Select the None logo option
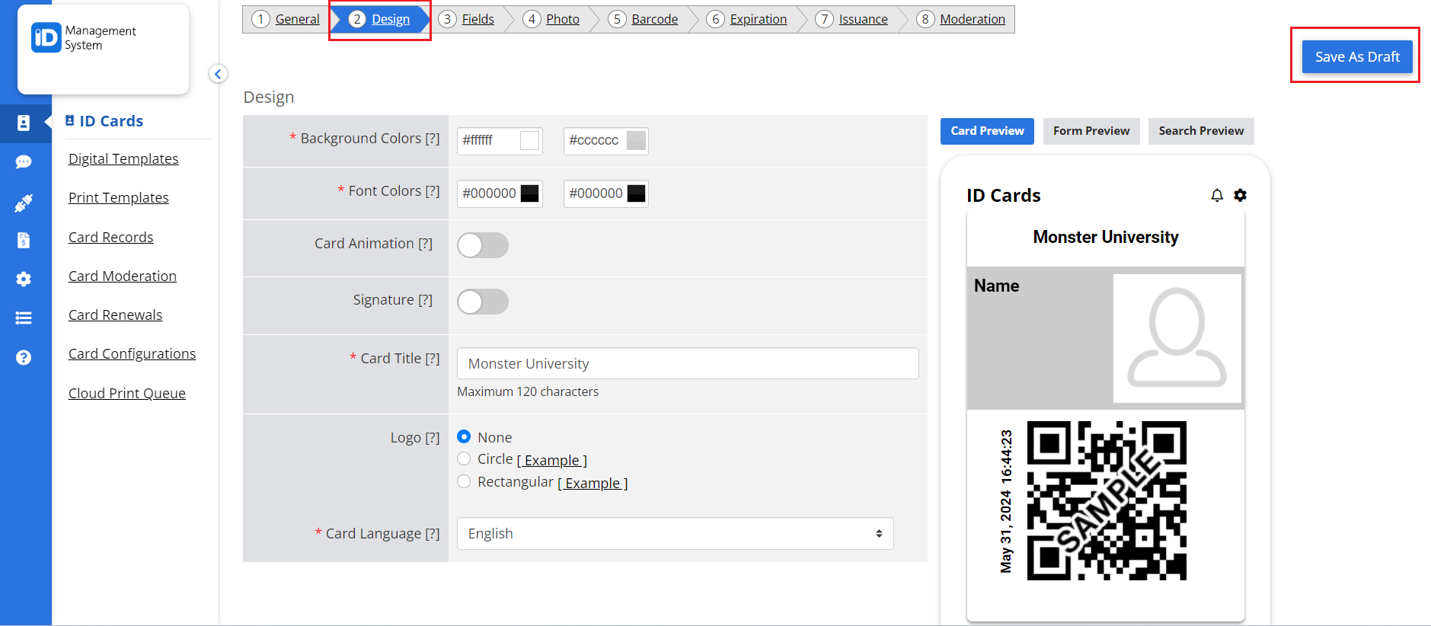 tap(464, 436)
